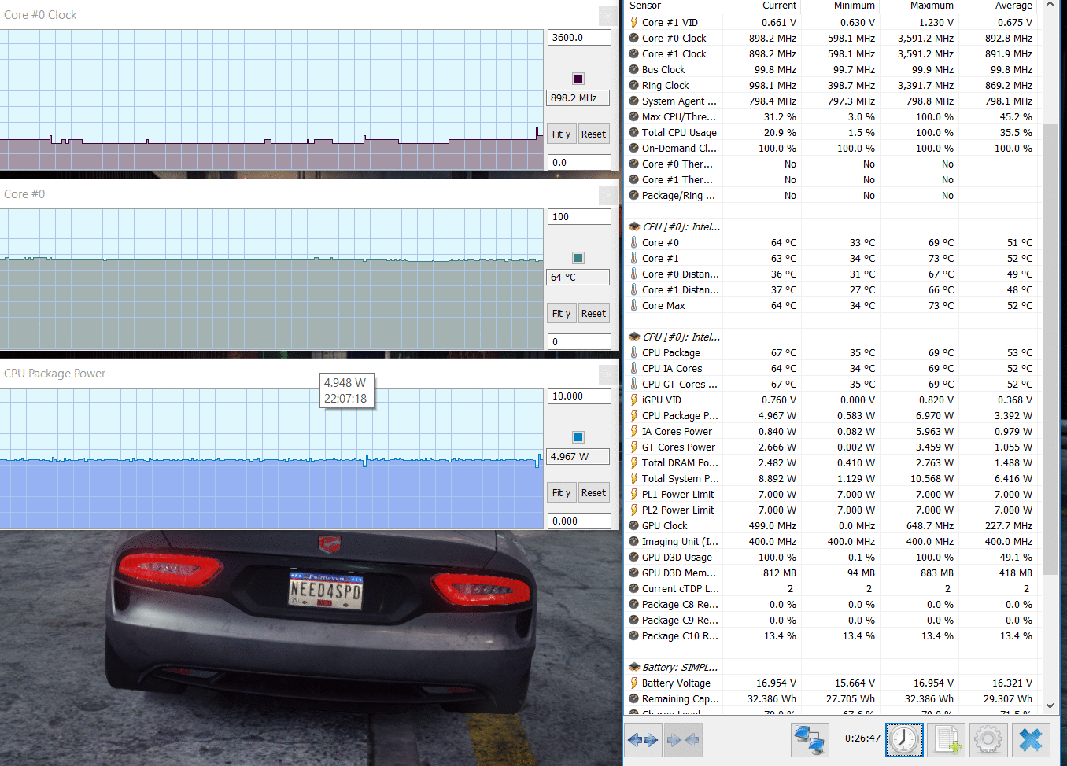Click the Average column header
The width and height of the screenshot is (1067, 766).
[x=1013, y=6]
